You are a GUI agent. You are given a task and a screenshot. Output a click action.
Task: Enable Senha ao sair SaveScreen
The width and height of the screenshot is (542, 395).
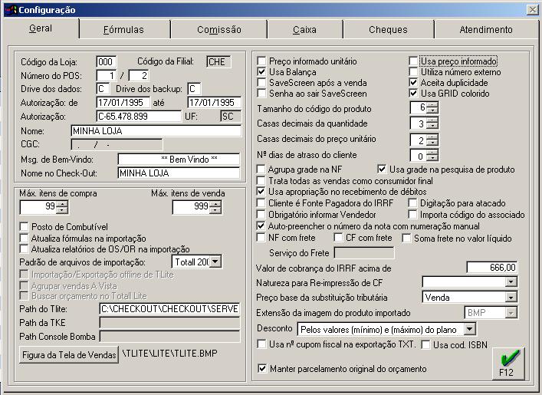click(261, 94)
